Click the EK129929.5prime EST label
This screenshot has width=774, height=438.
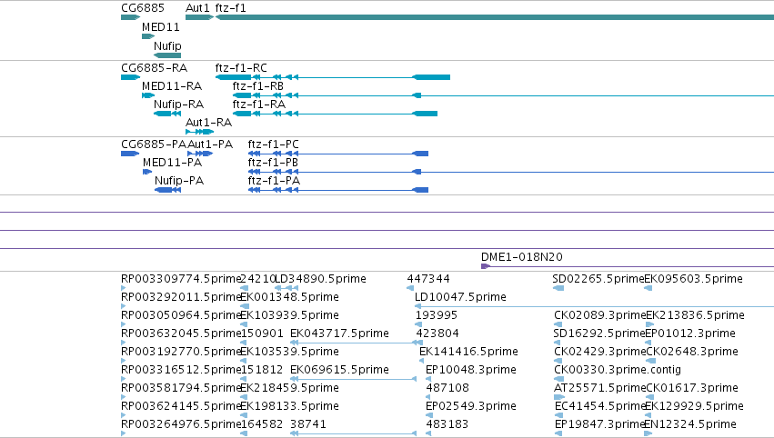point(694,407)
